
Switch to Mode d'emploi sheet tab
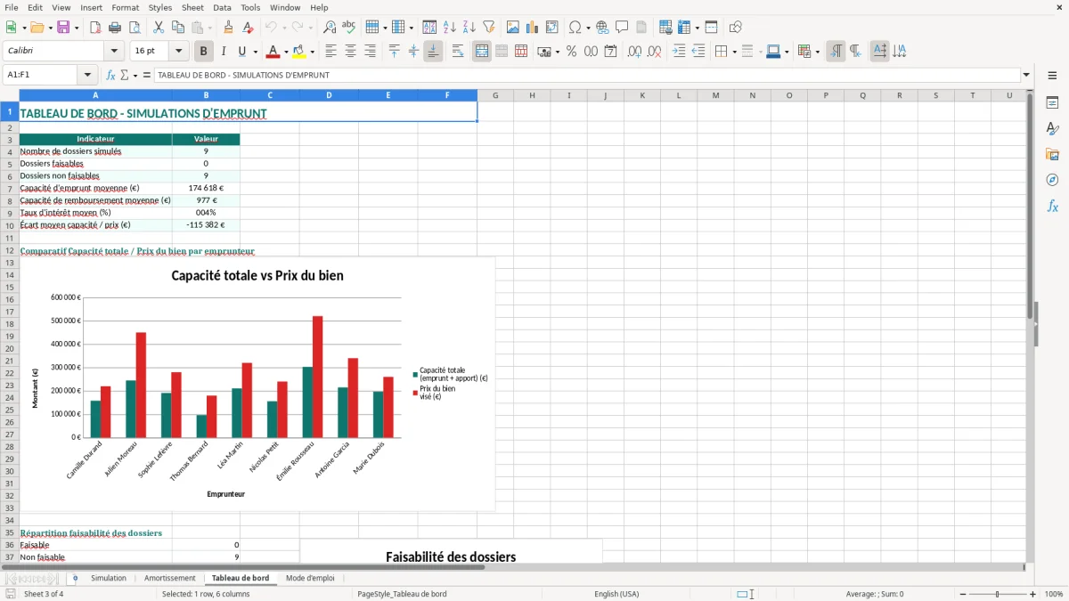click(310, 579)
